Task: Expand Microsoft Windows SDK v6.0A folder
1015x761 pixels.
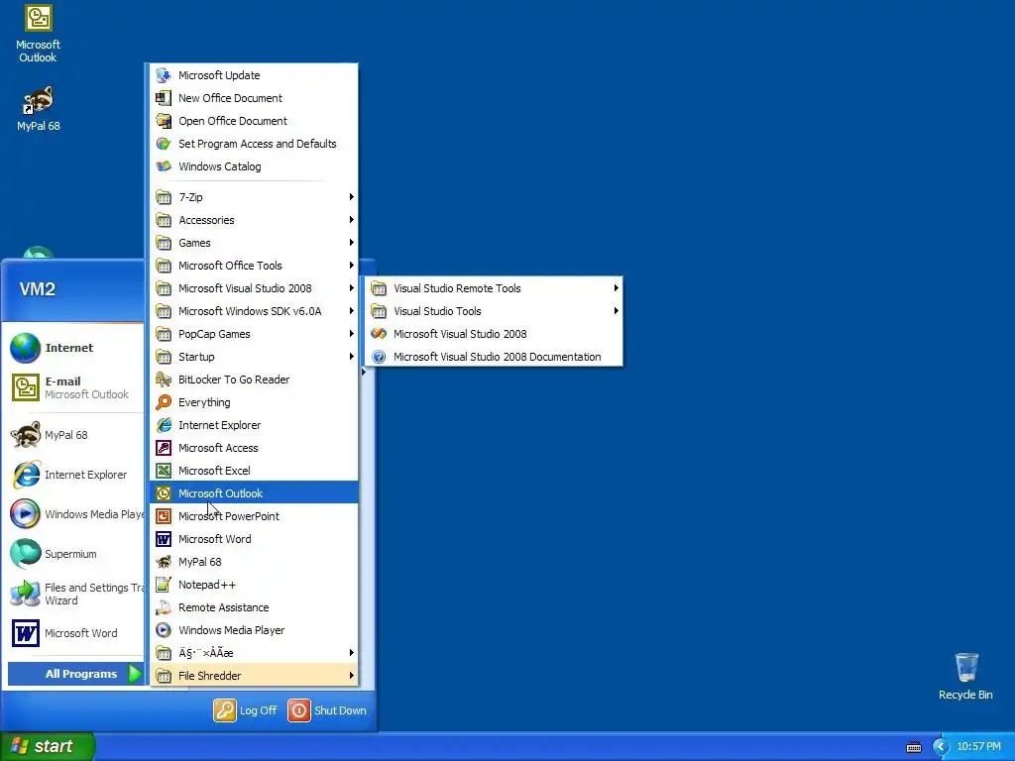Action: point(254,311)
